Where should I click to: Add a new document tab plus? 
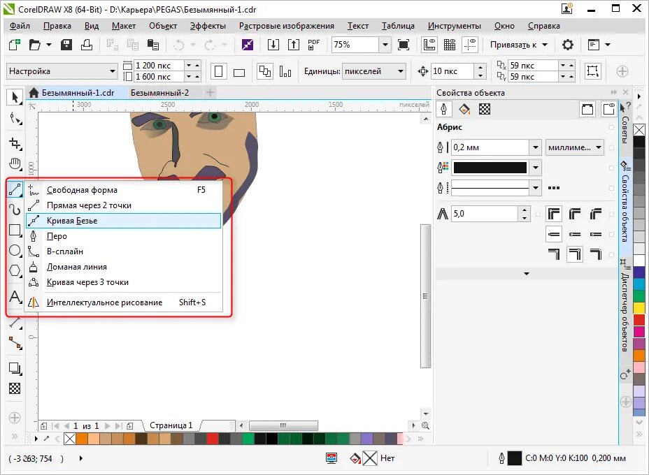point(211,93)
